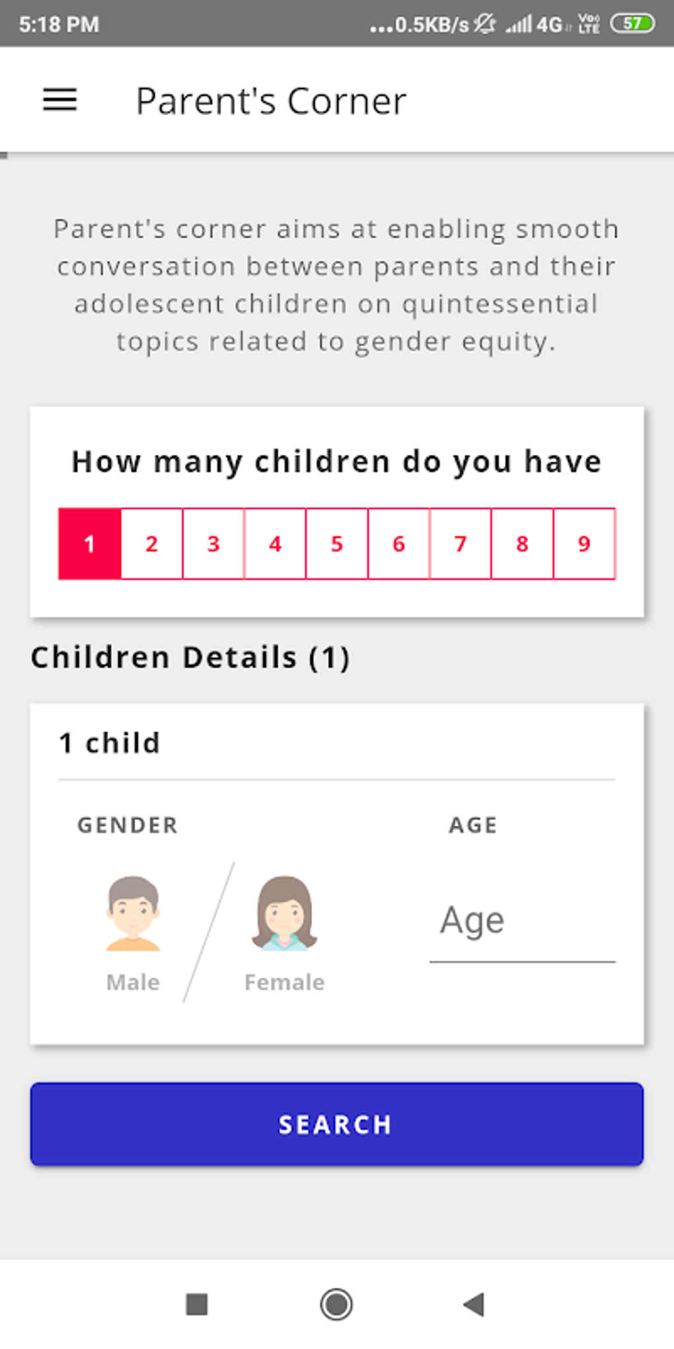
Task: Tap the Android back triangle icon
Action: pyautogui.click(x=474, y=1304)
